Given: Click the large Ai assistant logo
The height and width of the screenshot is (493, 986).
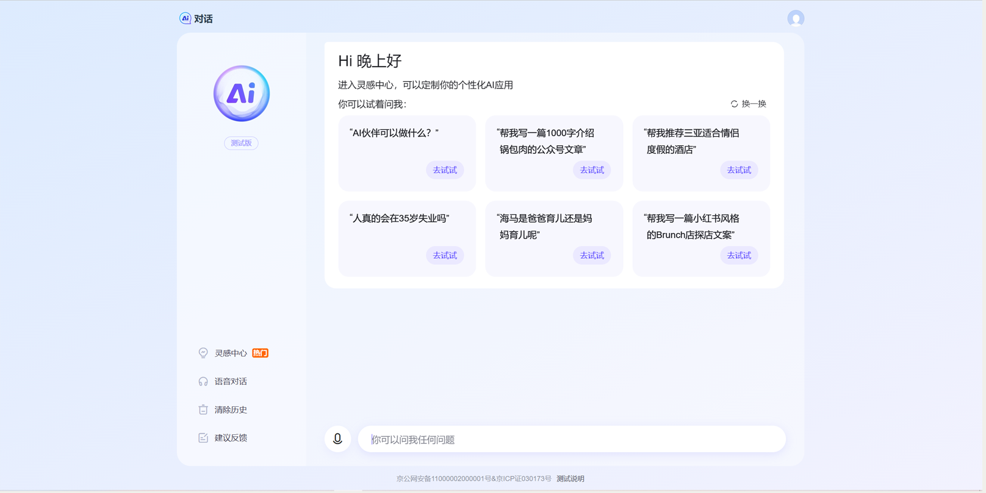Looking at the screenshot, I should 242,93.
